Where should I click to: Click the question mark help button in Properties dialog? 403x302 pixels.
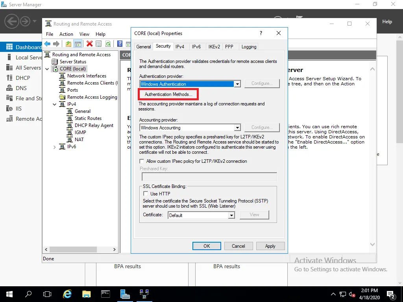pyautogui.click(x=261, y=33)
